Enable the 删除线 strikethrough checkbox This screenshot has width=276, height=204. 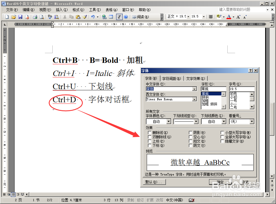click(150, 133)
